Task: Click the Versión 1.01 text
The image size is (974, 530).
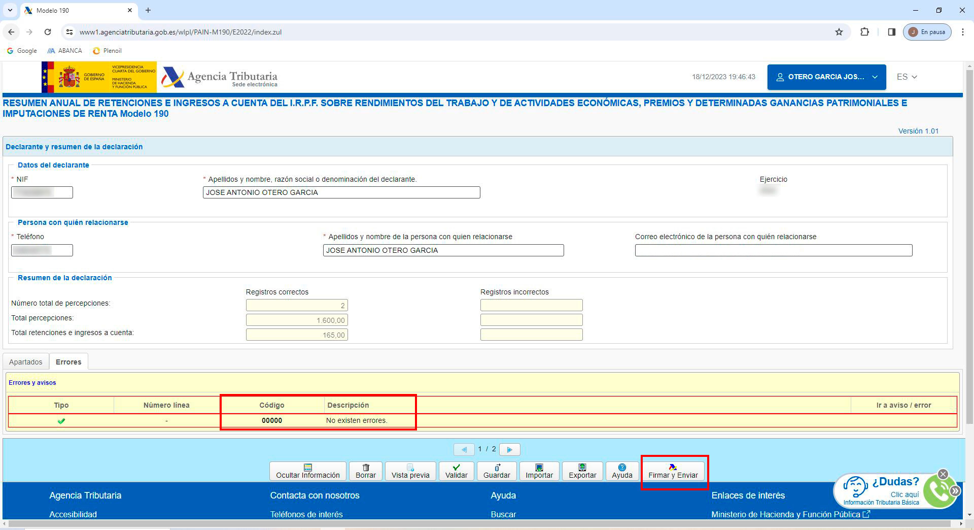Action: pyautogui.click(x=918, y=131)
